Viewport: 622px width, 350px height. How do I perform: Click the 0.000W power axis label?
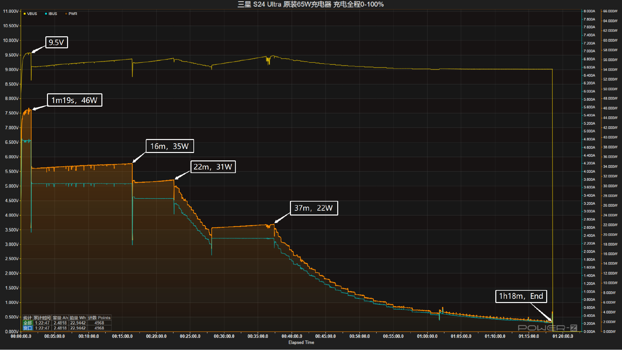point(609,332)
